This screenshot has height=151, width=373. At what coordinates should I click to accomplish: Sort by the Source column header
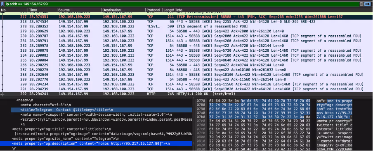pos(79,10)
